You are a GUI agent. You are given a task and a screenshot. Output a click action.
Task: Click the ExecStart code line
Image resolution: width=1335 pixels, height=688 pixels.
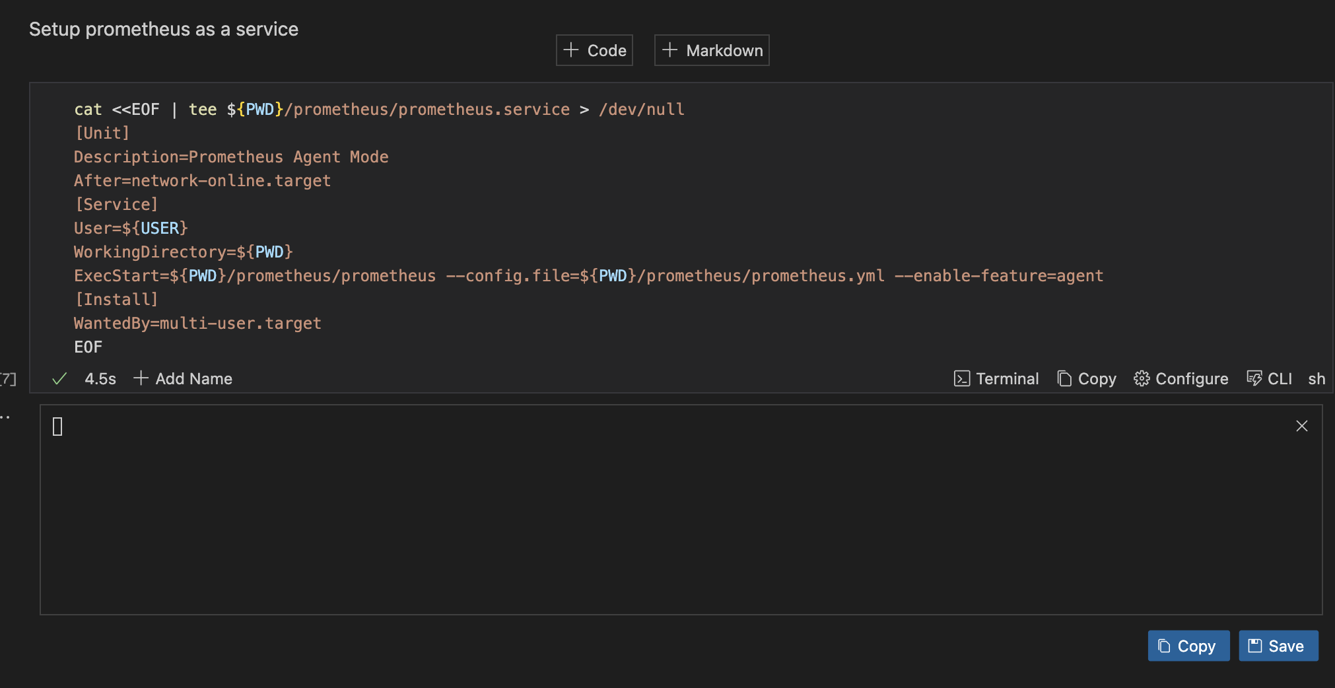click(588, 275)
